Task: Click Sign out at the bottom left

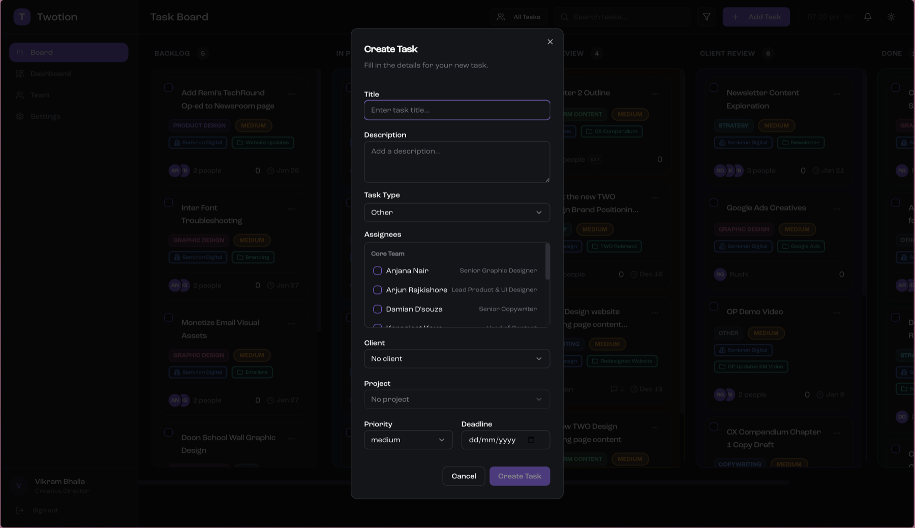Action: click(x=45, y=510)
